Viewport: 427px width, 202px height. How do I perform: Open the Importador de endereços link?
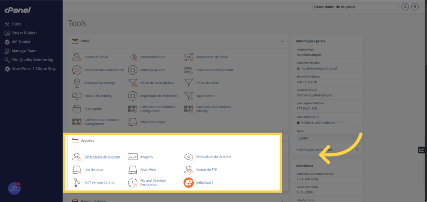pyautogui.click(x=159, y=96)
